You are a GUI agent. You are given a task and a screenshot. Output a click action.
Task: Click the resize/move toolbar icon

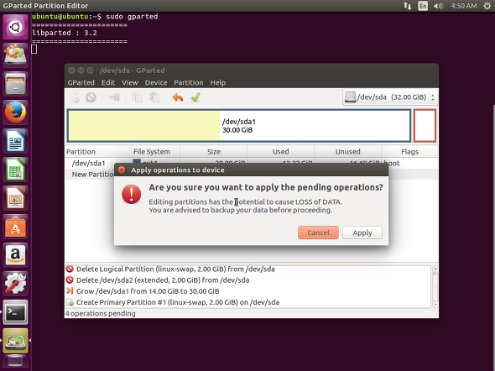(114, 97)
